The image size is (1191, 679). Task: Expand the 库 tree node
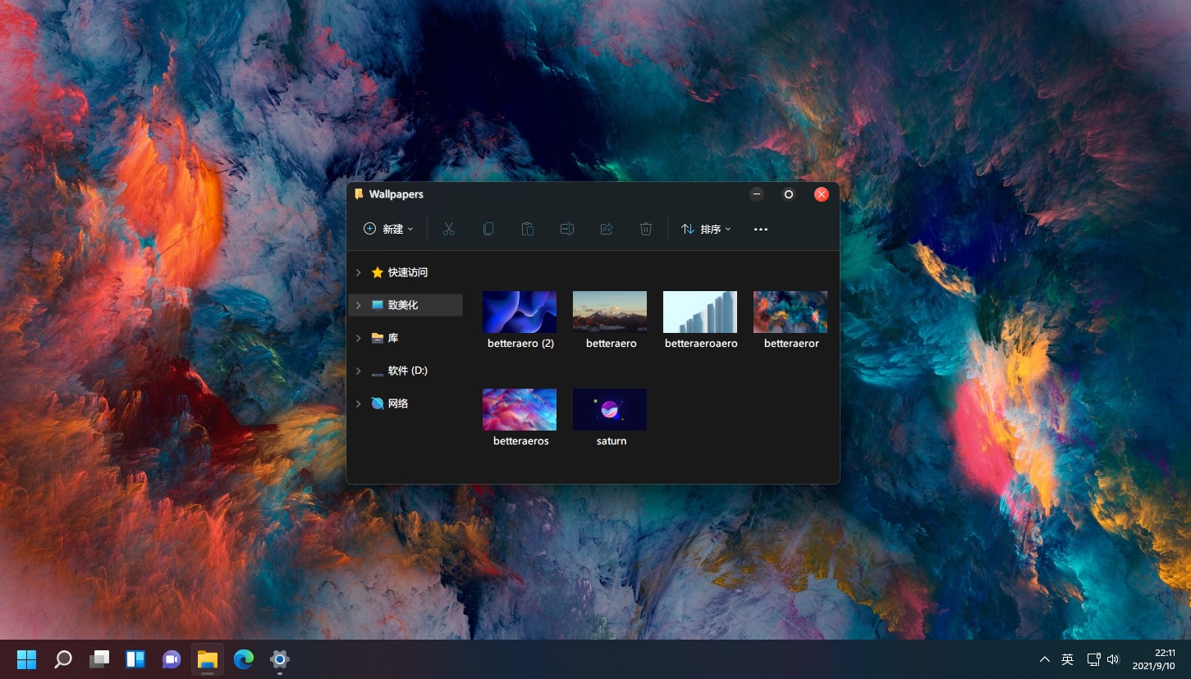[358, 338]
